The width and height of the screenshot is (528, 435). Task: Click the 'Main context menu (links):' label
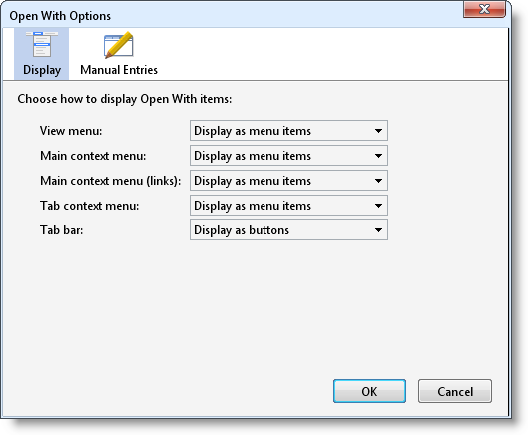point(111,181)
